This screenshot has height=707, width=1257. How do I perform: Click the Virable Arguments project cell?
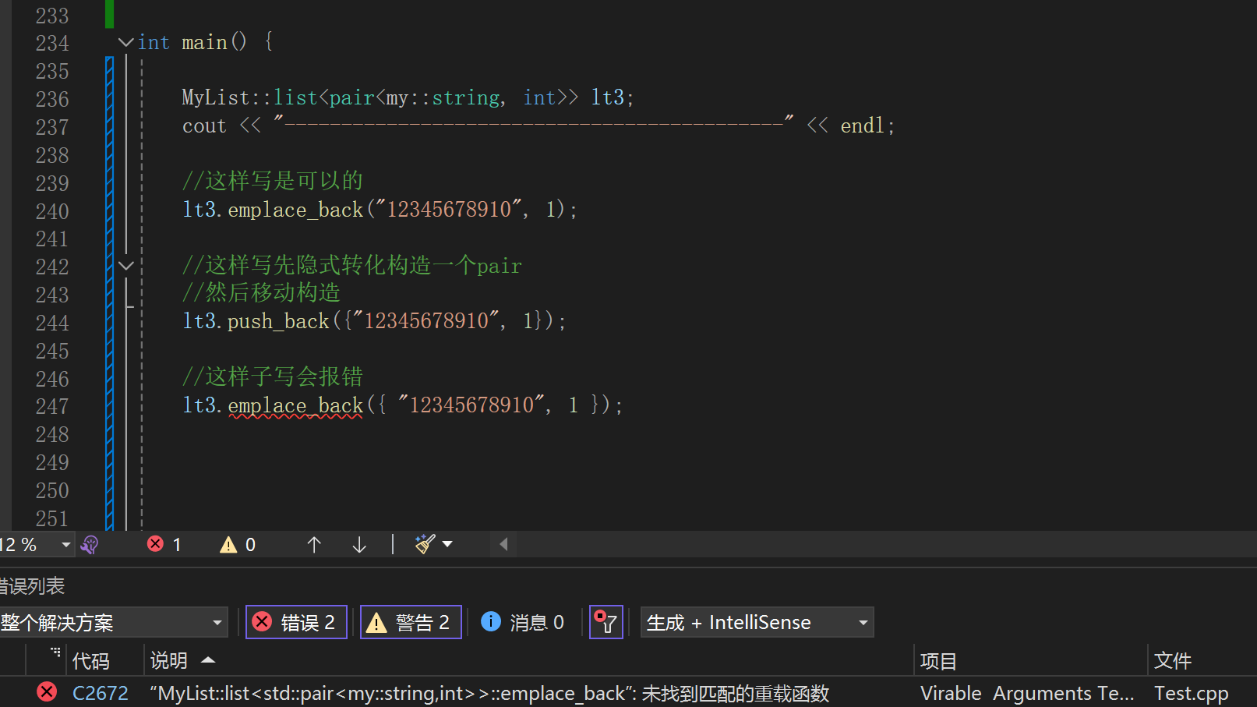click(x=1027, y=693)
